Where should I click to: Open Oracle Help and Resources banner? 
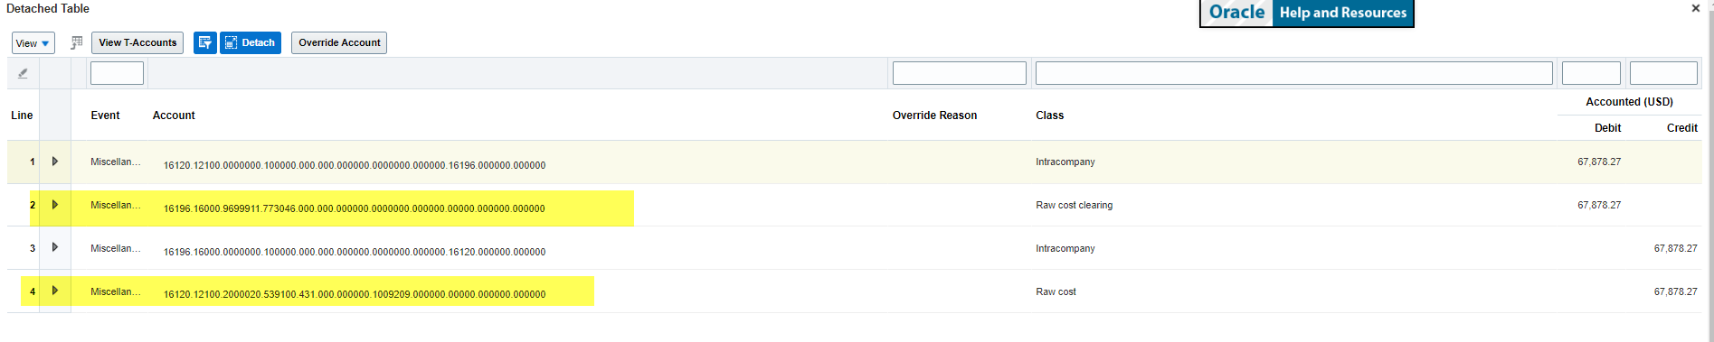click(1307, 13)
